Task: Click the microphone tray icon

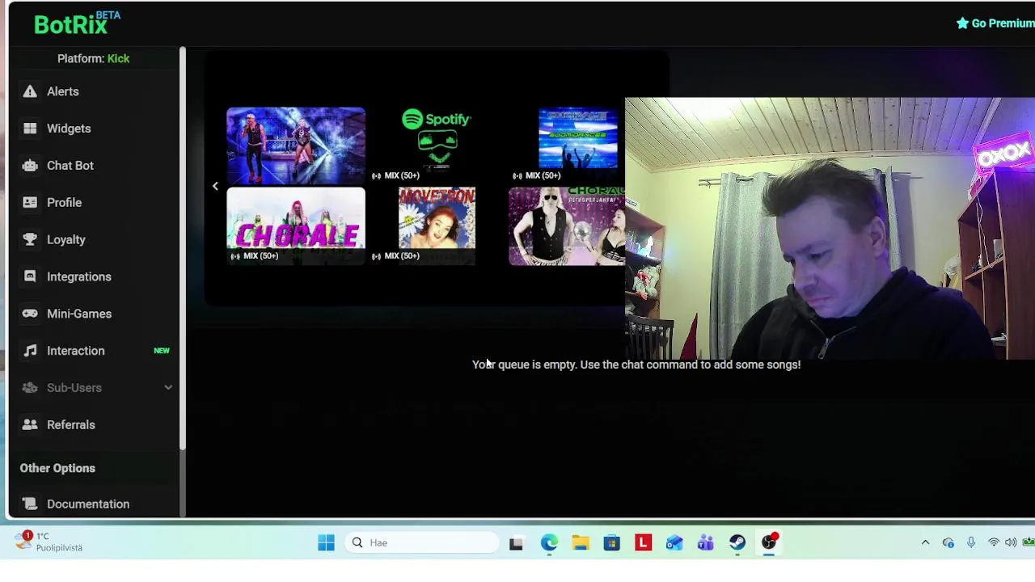Action: tap(971, 542)
